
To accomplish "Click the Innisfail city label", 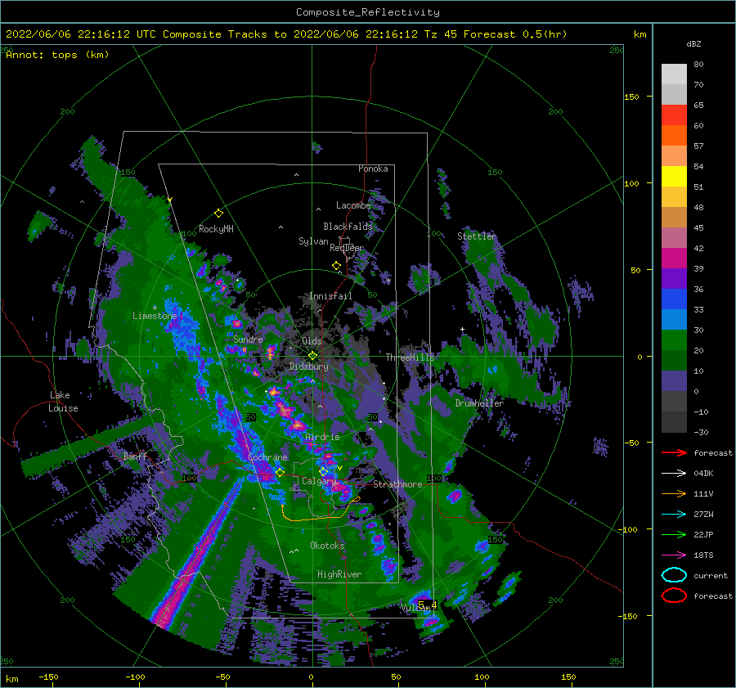I will (x=330, y=296).
